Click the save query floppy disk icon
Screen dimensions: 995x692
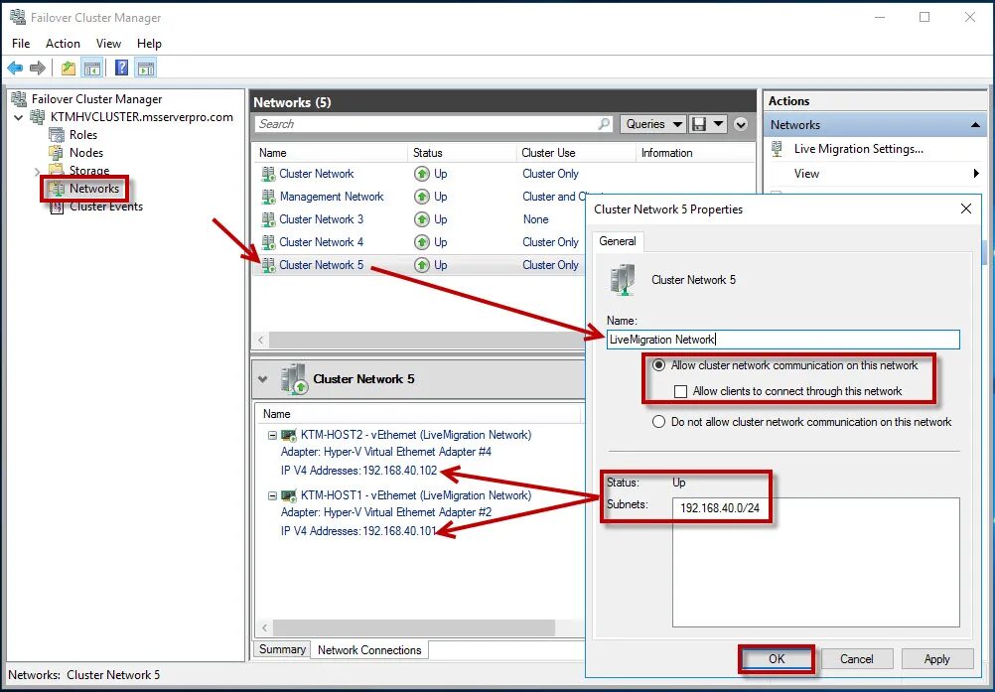(x=699, y=124)
